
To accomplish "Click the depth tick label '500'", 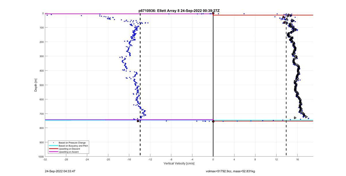I will [42, 85].
